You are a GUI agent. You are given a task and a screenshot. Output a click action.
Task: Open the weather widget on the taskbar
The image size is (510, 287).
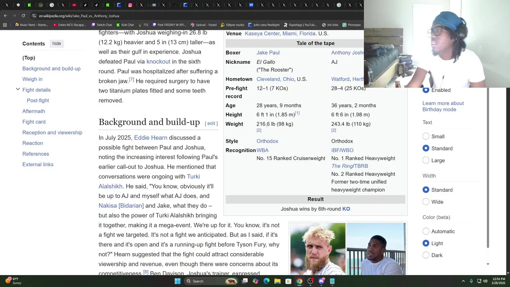13,281
